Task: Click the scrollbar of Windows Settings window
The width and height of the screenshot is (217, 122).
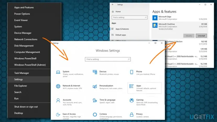Action: [164, 86]
